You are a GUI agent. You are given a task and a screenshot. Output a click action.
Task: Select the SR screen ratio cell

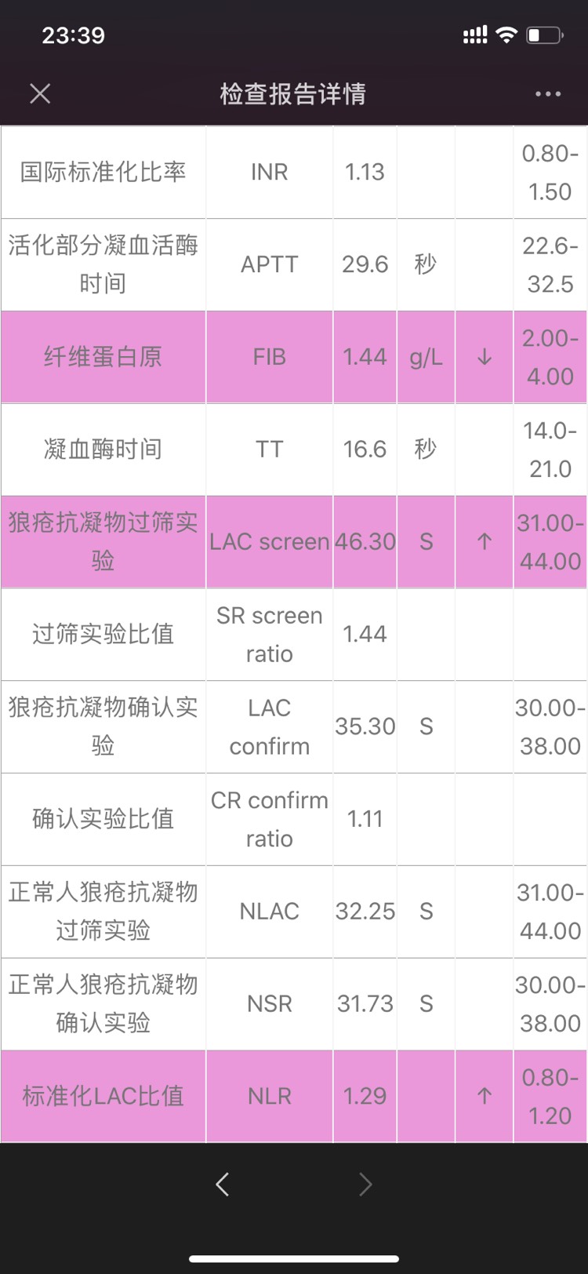point(269,634)
